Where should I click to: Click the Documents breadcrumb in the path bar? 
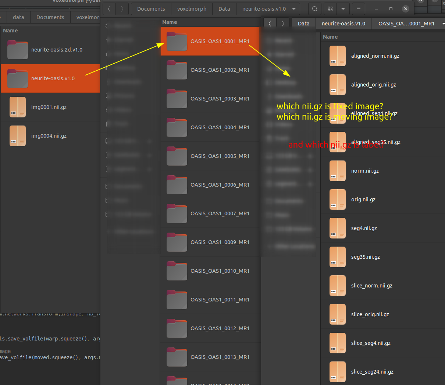point(151,8)
